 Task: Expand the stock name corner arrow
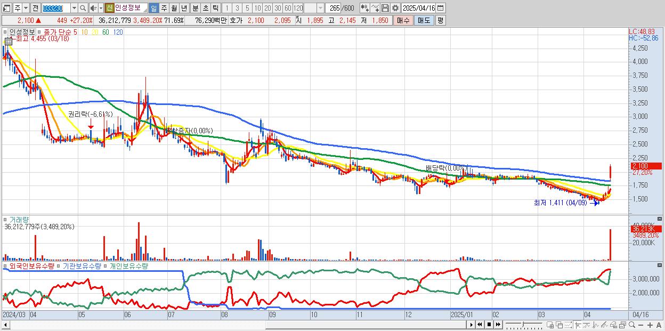[x=144, y=11]
